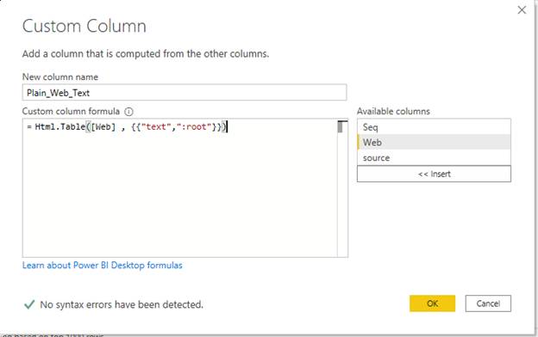
Task: Click into the New column name field
Action: click(x=185, y=92)
